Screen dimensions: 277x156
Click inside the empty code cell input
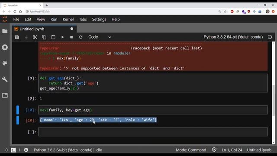153,132
